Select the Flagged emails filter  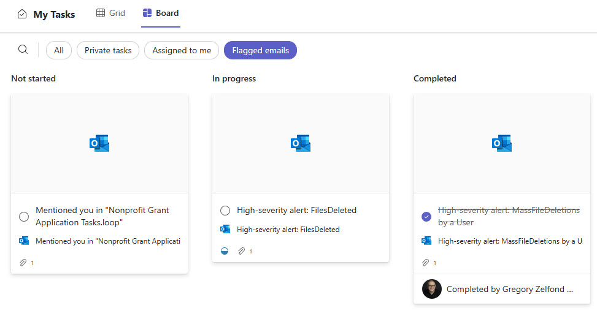tap(260, 50)
